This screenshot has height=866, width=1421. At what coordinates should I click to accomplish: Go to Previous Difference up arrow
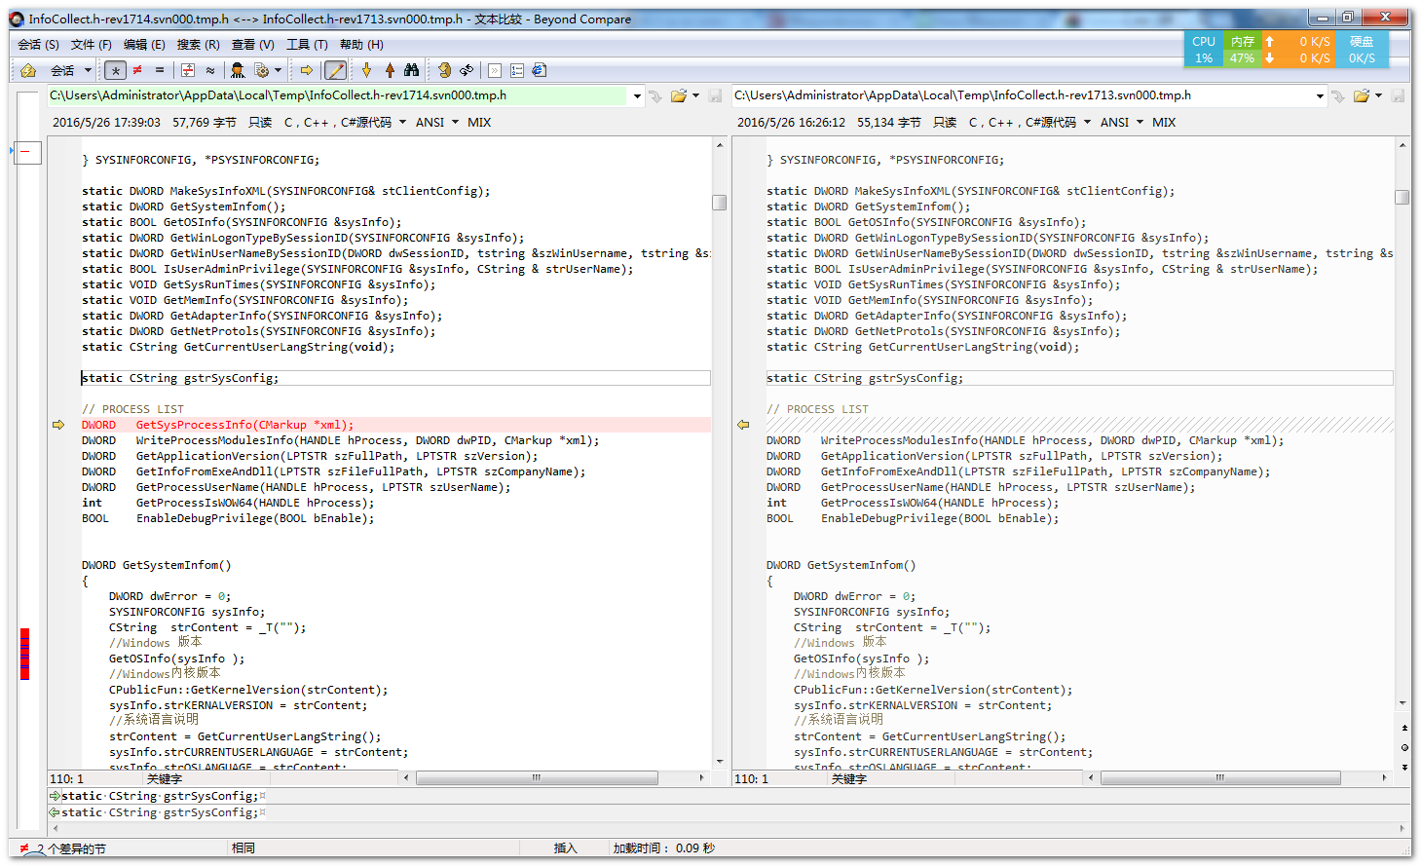[x=390, y=70]
